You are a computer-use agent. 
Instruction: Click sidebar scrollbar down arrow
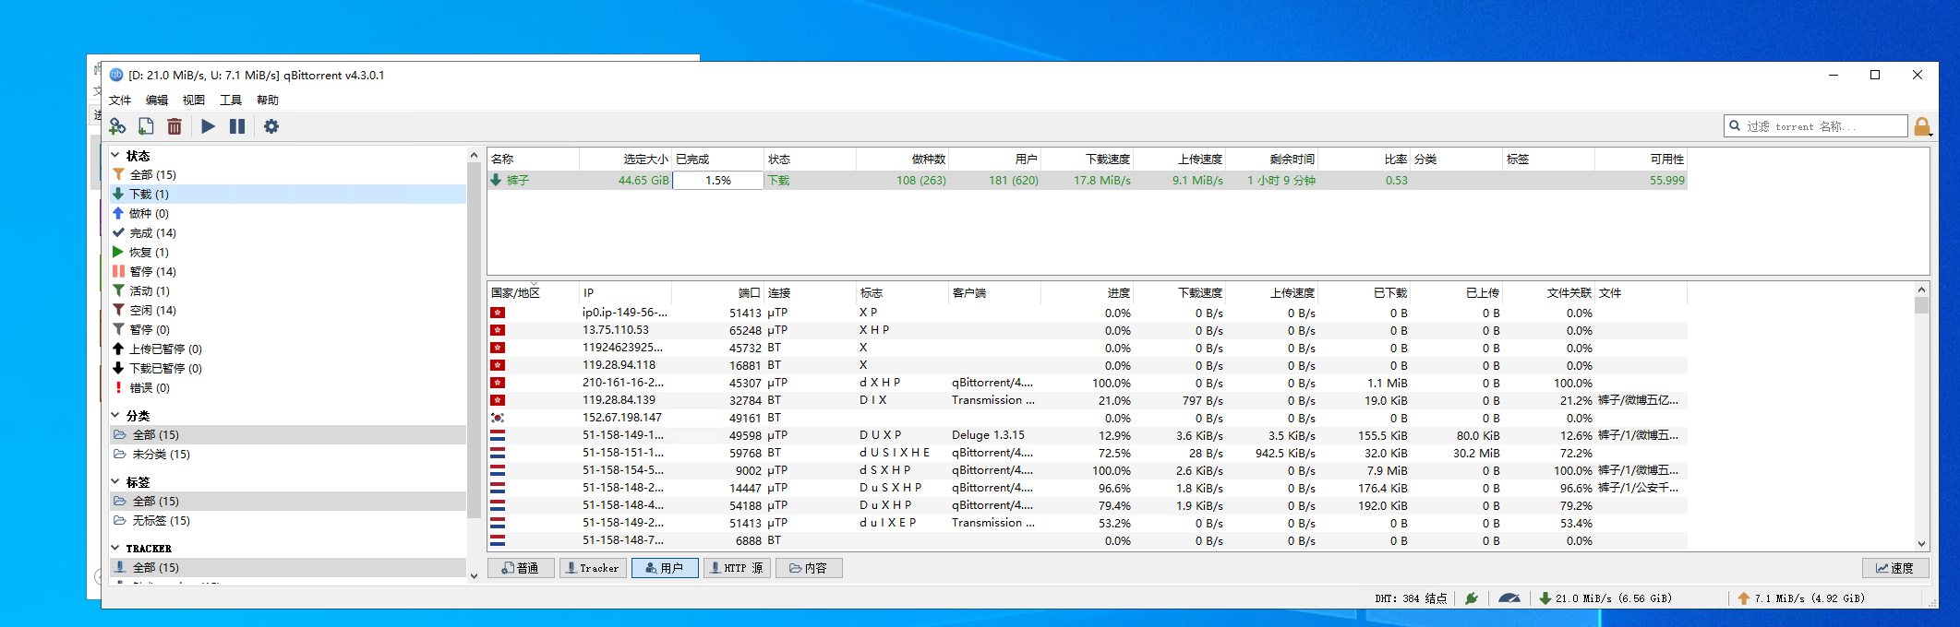pos(474,576)
